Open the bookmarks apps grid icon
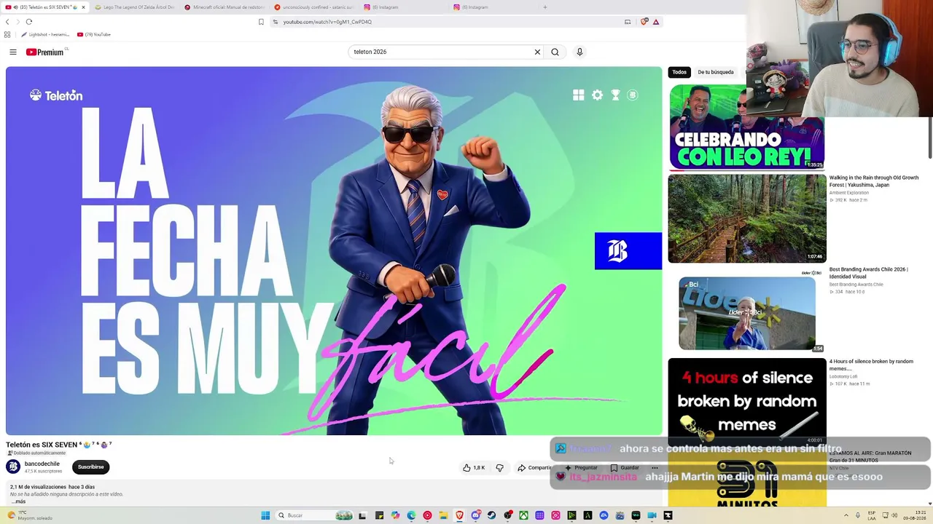This screenshot has height=524, width=933. (x=7, y=34)
